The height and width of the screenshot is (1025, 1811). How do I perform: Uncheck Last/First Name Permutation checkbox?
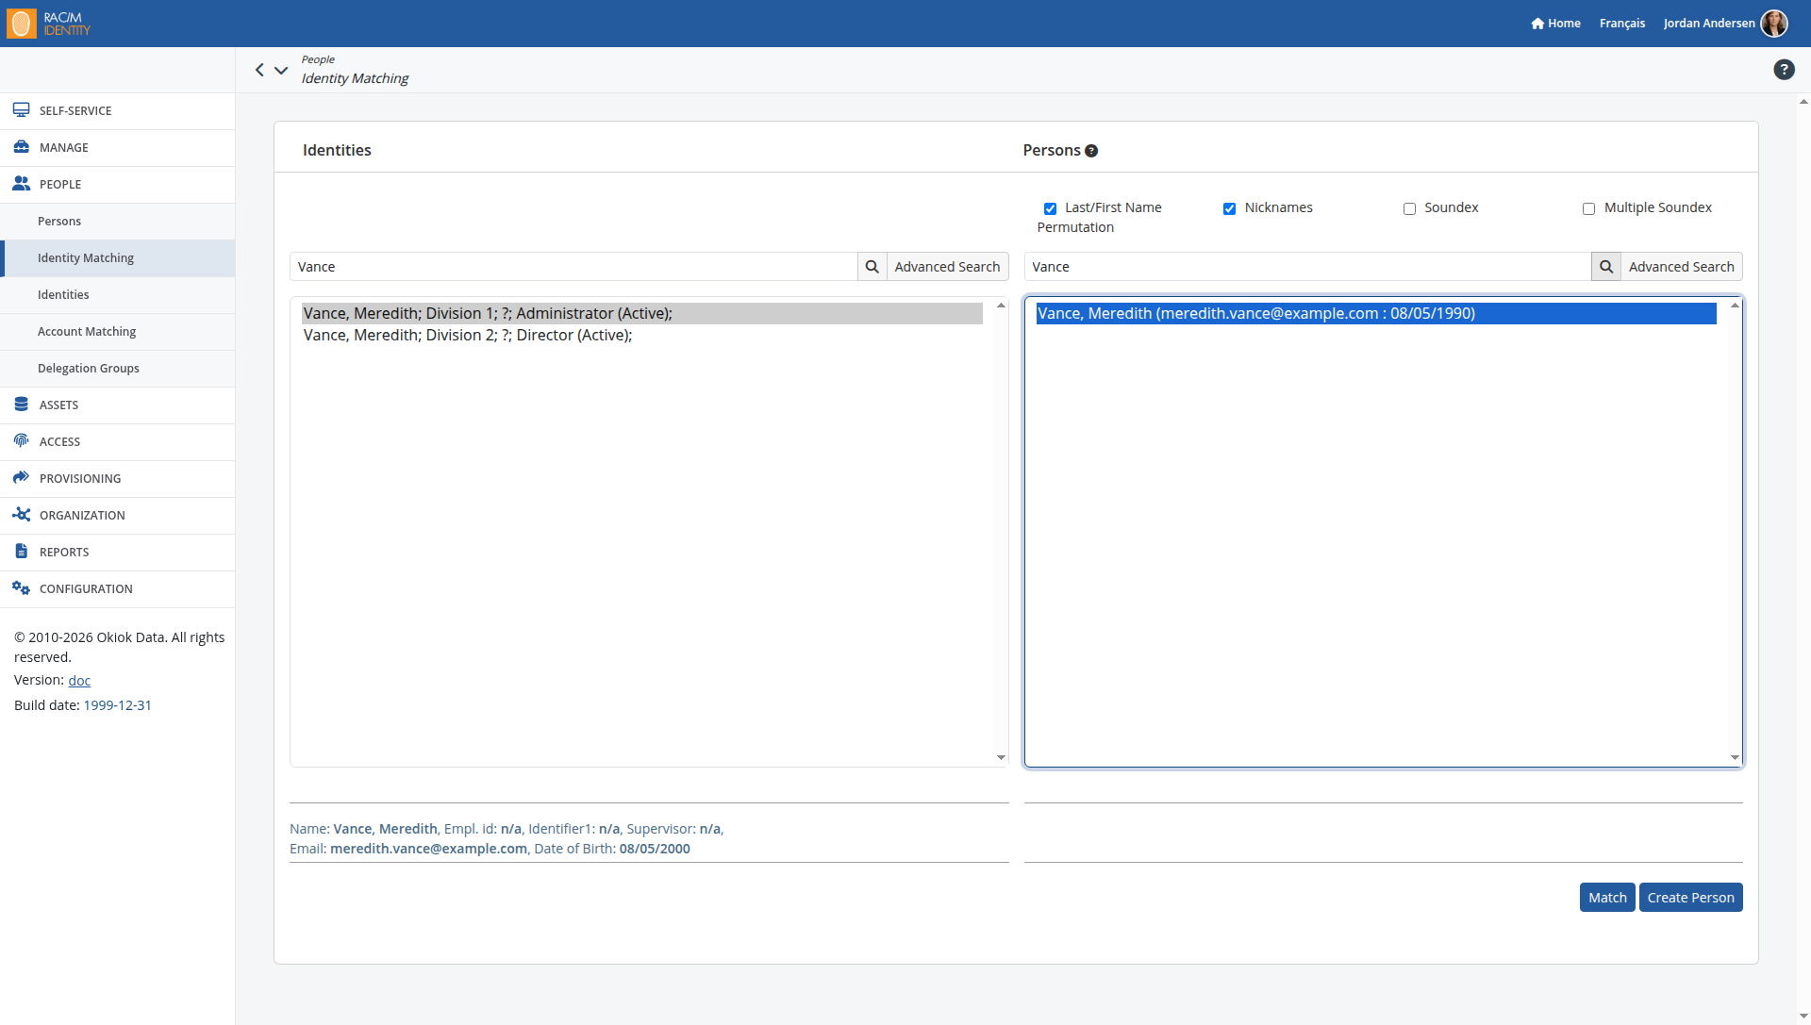click(x=1050, y=208)
